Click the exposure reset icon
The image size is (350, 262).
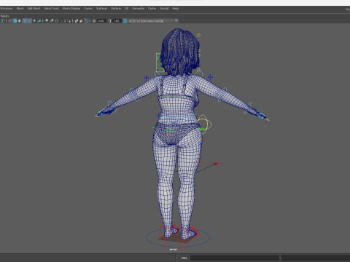click(x=94, y=21)
